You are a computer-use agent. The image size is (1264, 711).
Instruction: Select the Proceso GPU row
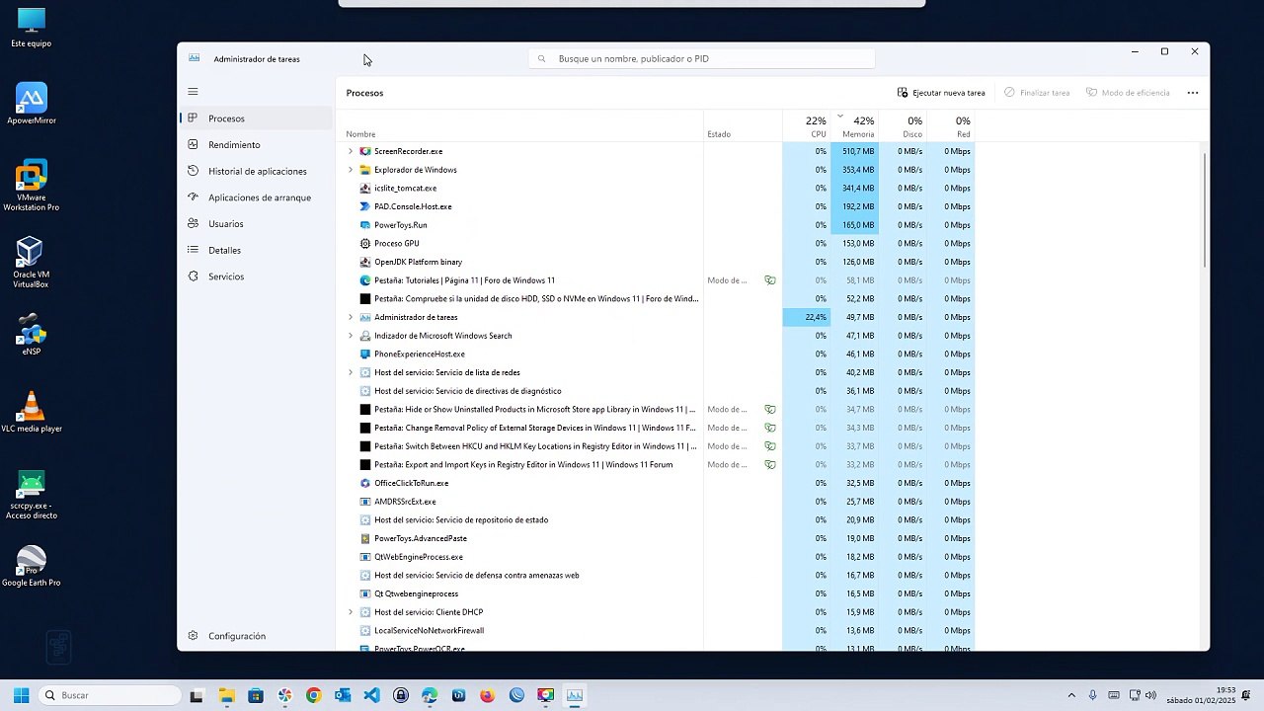pos(657,243)
